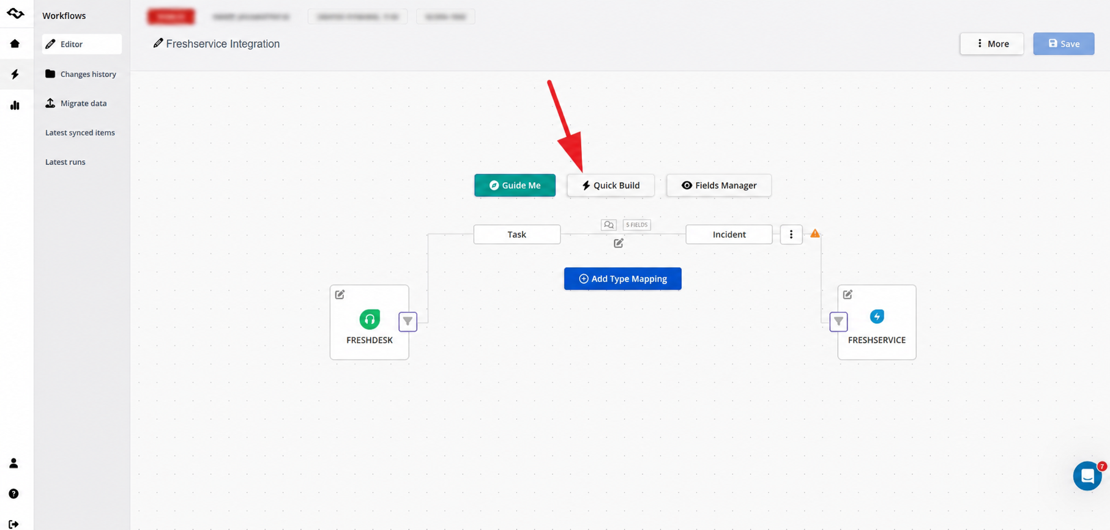Open the user profile icon
The height and width of the screenshot is (530, 1110).
pos(13,463)
